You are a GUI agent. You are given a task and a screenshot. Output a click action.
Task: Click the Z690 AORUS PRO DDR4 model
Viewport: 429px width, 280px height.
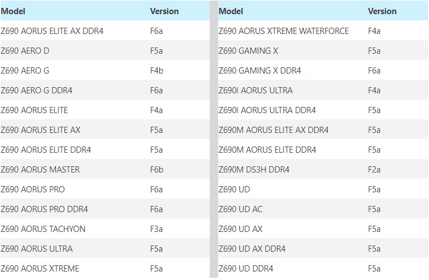click(x=44, y=209)
